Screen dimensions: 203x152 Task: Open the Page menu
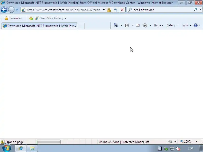tap(159, 25)
